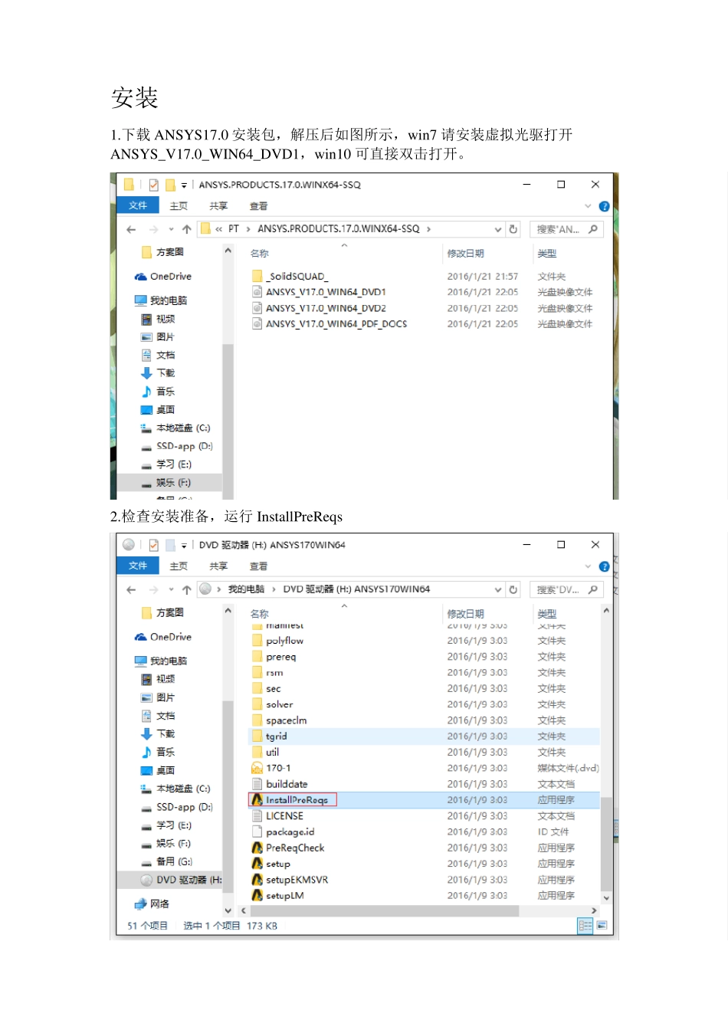The image size is (728, 1030).
Task: Open OneDrive in ANSYS.PRODUCTS window sidebar
Action: click(163, 277)
